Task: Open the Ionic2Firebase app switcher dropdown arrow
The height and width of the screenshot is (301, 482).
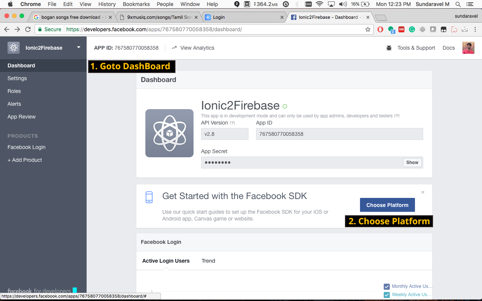Action: pos(79,47)
